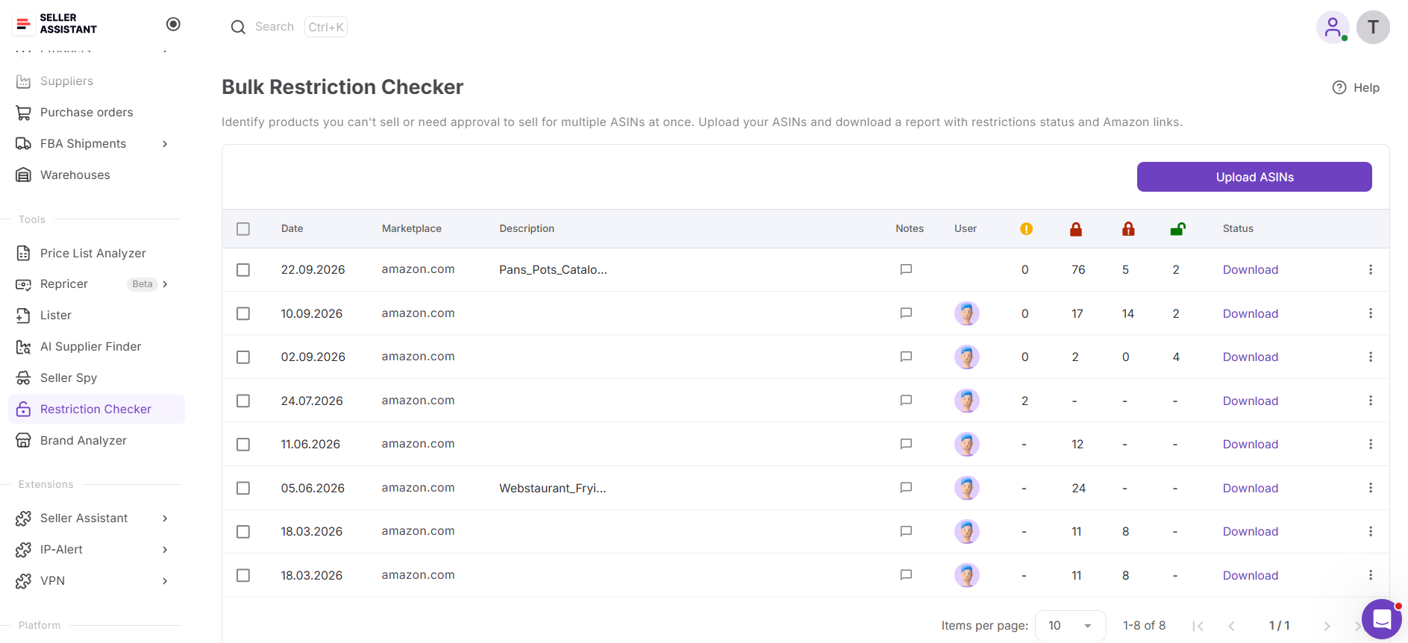Click the search magnifier icon

[238, 27]
